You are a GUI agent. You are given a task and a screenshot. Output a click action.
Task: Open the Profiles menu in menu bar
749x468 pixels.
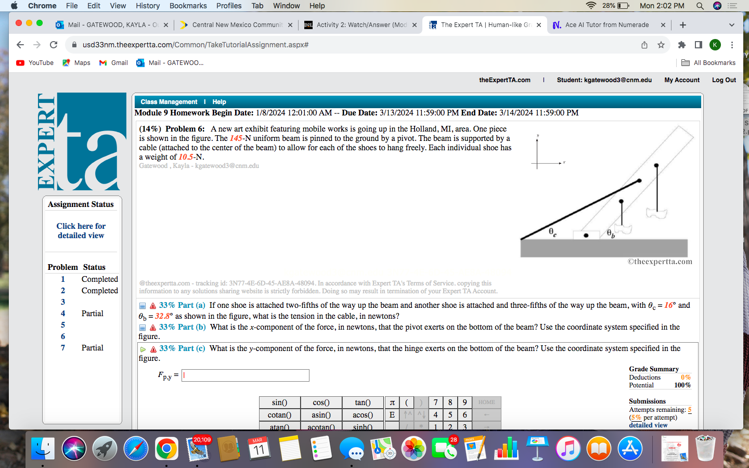[229, 6]
